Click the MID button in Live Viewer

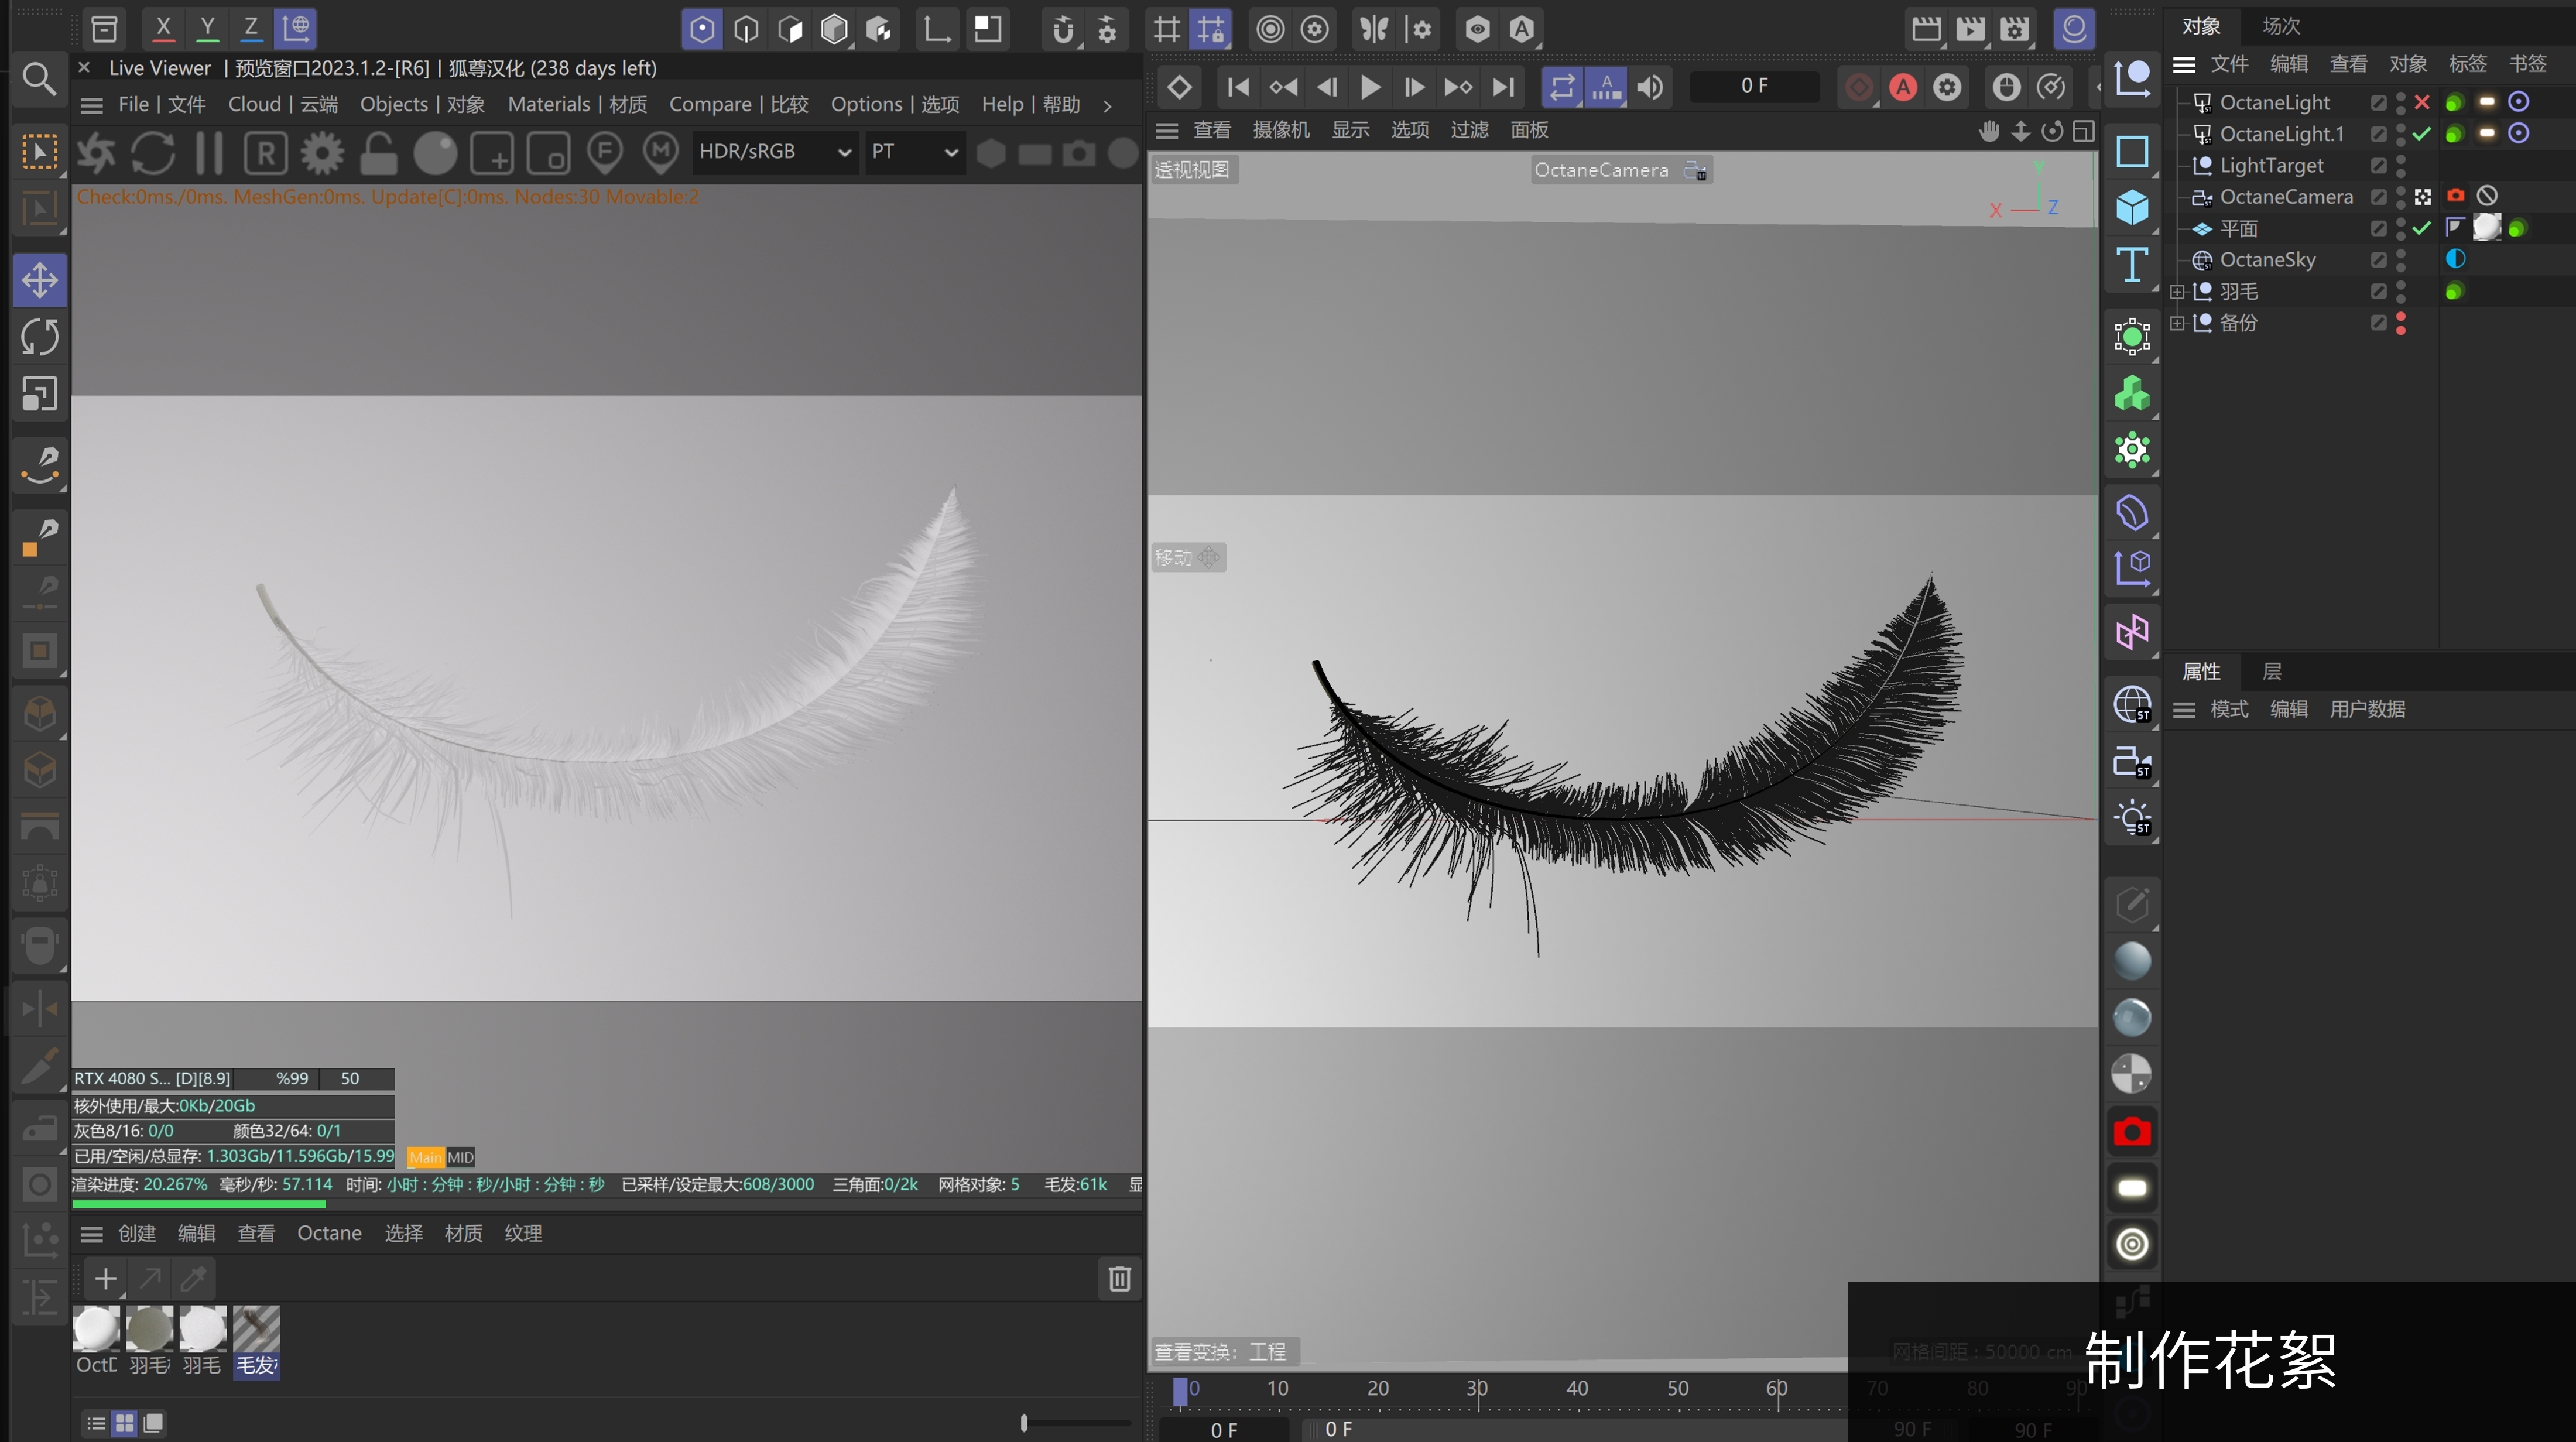(x=460, y=1157)
